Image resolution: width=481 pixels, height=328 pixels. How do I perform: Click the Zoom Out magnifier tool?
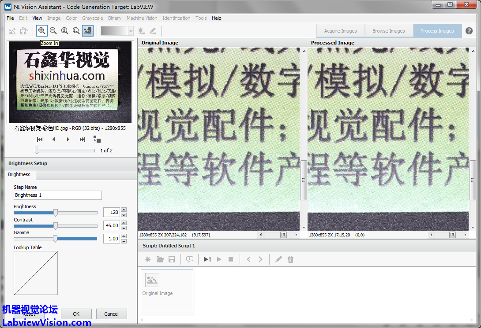click(53, 31)
